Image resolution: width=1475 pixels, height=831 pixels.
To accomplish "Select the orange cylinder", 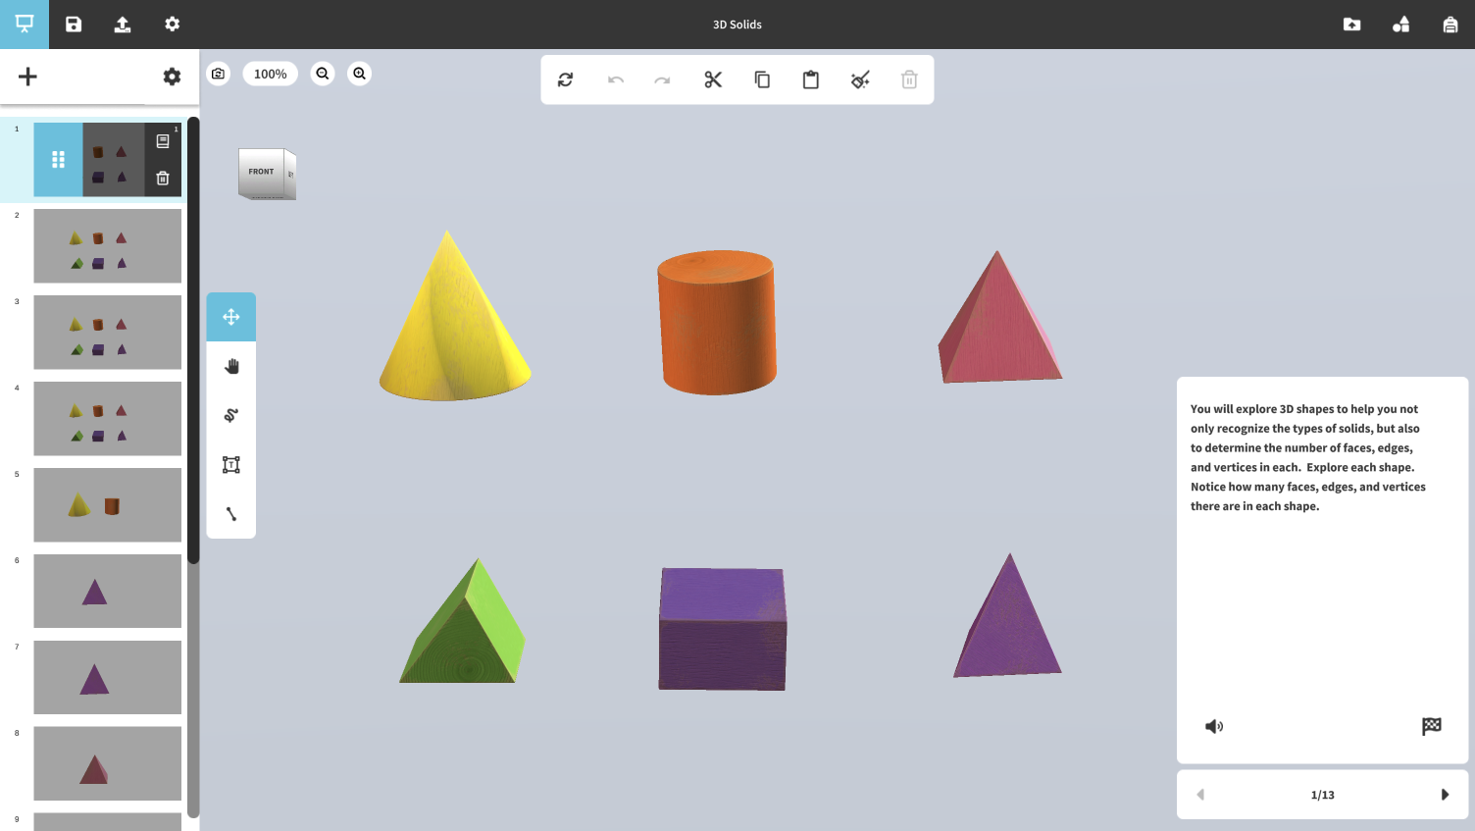I will [x=717, y=323].
